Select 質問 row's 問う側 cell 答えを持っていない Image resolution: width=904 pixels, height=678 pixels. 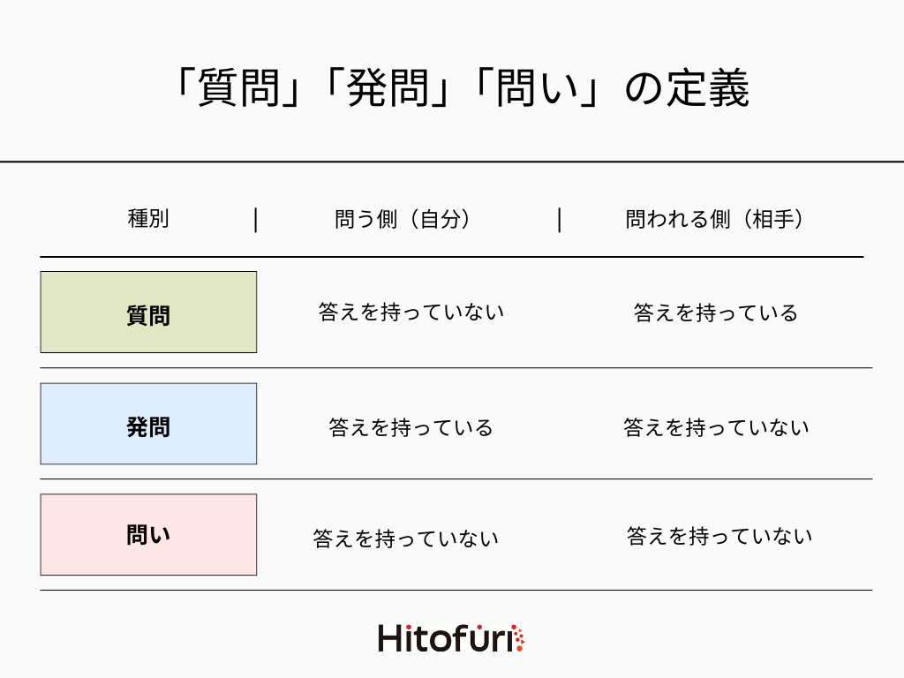[411, 312]
